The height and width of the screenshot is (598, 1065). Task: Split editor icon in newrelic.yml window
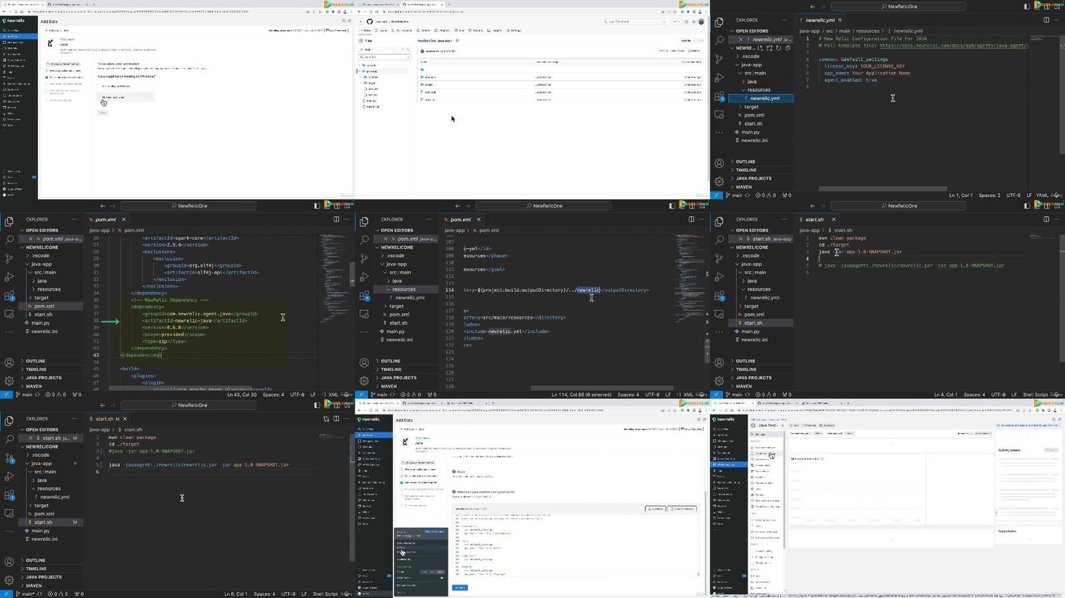pyautogui.click(x=1046, y=20)
